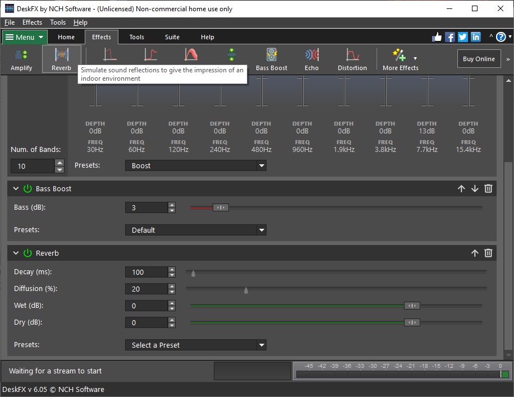Select the Echo effect icon

pos(311,54)
